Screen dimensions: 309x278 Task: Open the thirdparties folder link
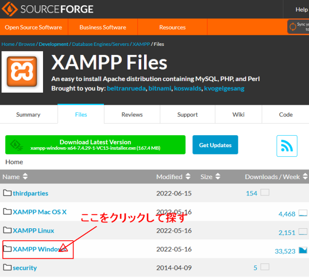point(30,194)
